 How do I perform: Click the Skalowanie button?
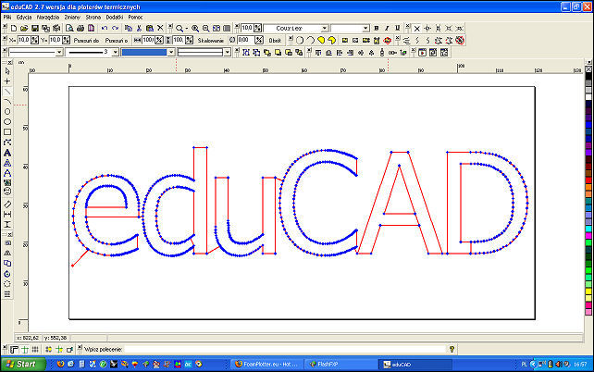coord(211,40)
